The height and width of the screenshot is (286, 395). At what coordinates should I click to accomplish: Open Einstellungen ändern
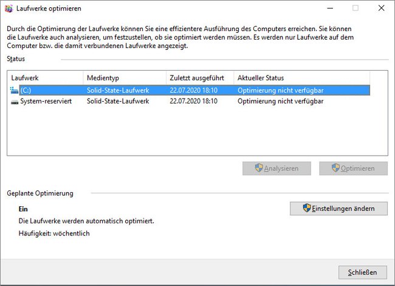[338, 209]
